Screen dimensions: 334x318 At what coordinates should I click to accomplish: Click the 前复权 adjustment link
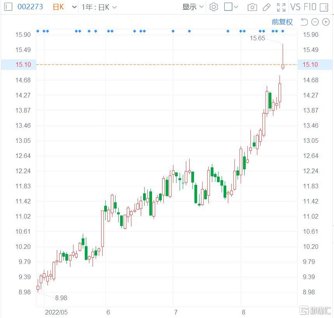point(282,22)
